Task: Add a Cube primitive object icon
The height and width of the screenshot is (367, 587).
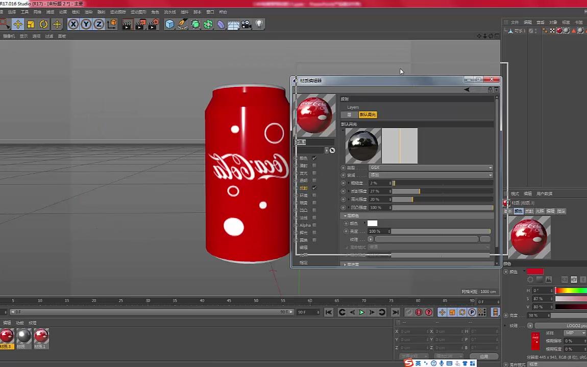Action: 170,25
